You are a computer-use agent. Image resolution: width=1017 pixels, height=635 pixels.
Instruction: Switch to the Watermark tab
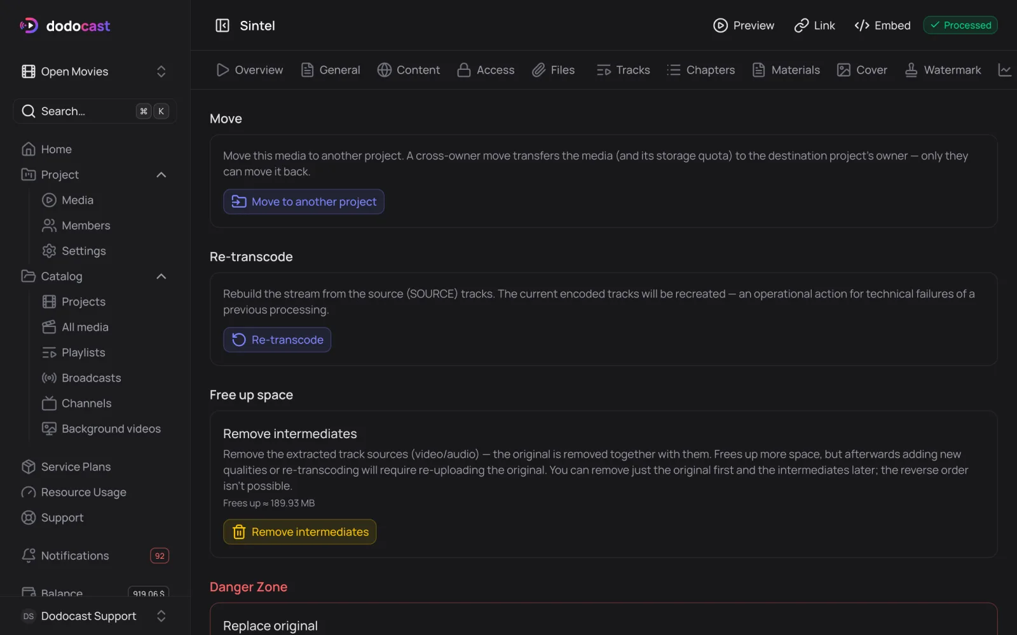(943, 70)
